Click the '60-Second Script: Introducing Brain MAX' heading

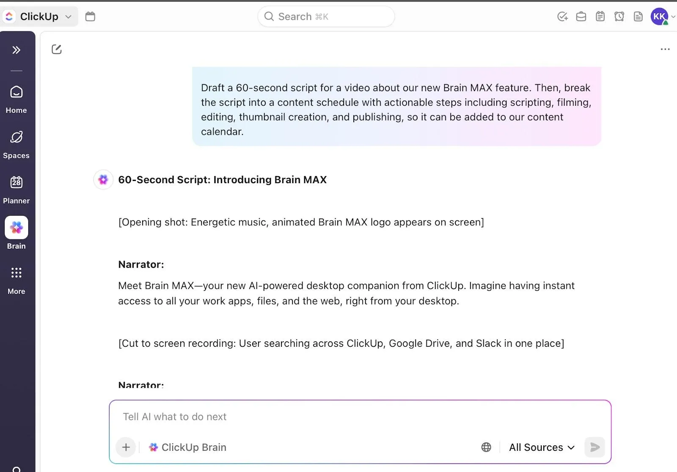[x=222, y=180]
